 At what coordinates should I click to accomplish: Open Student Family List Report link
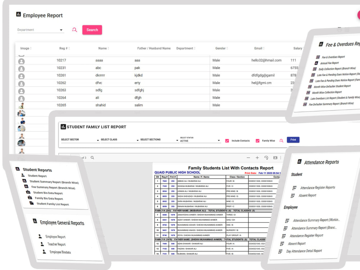(53, 204)
